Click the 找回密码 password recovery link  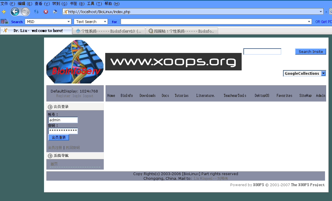73,148
